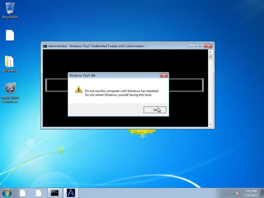Click the 'Windows Tiny7 x86' dialog title
The height and width of the screenshot is (198, 264).
tap(82, 76)
